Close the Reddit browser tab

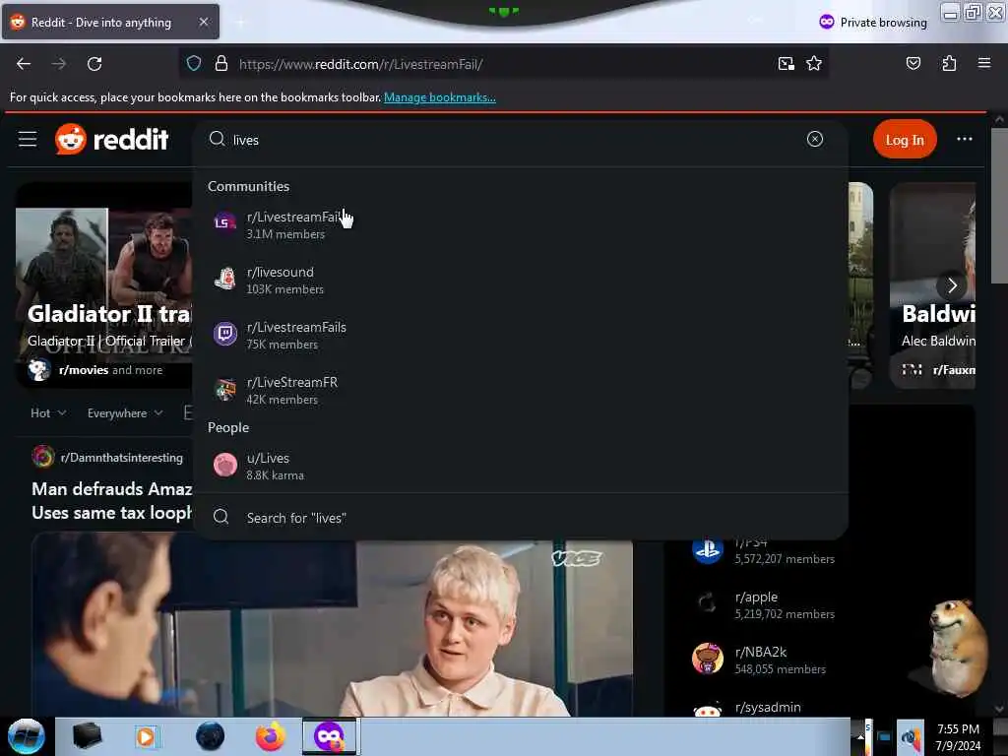click(203, 22)
